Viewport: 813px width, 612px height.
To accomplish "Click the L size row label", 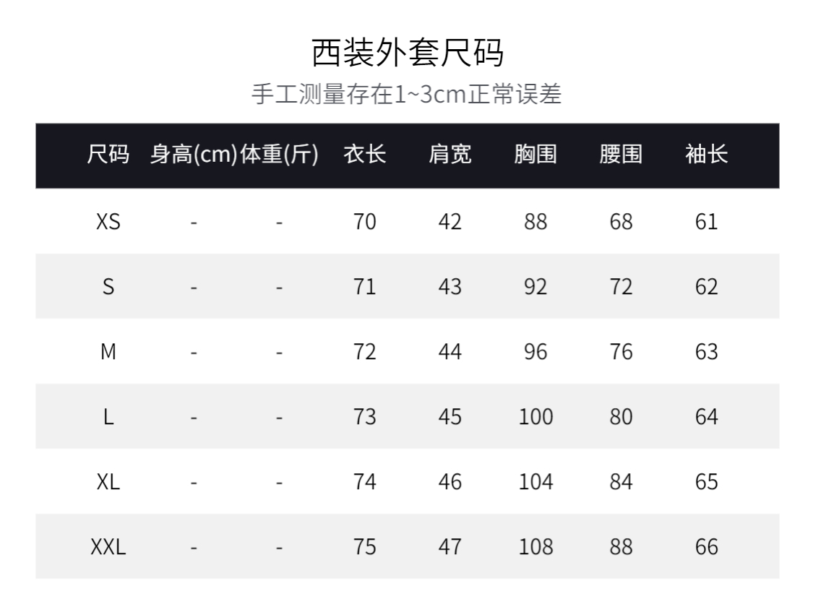I will pyautogui.click(x=108, y=417).
